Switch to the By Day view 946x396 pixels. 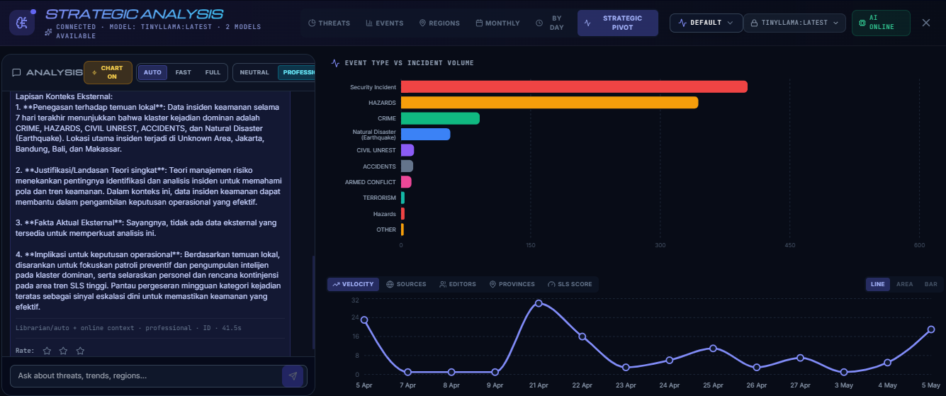pos(551,23)
